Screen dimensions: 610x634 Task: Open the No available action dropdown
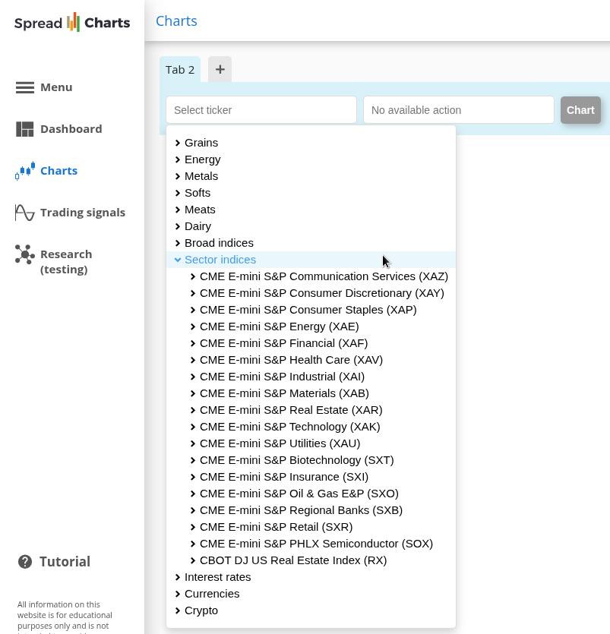459,110
